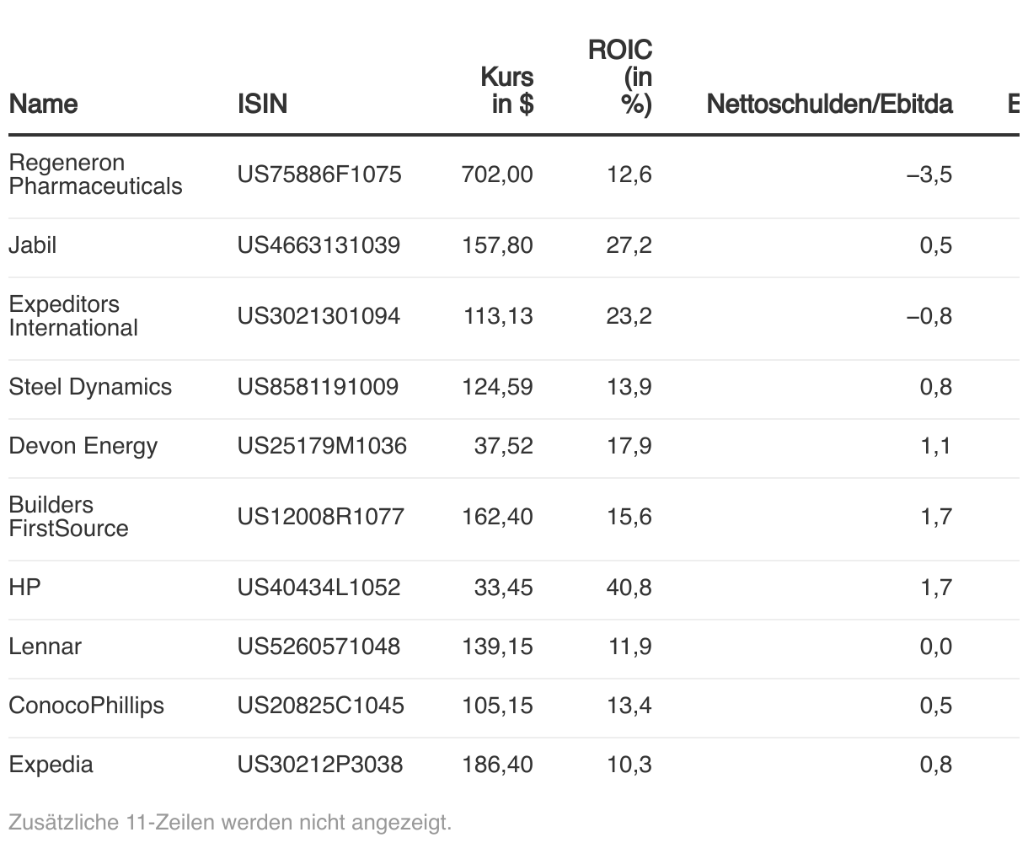
Task: Select Expeditors International company name
Action: click(73, 316)
